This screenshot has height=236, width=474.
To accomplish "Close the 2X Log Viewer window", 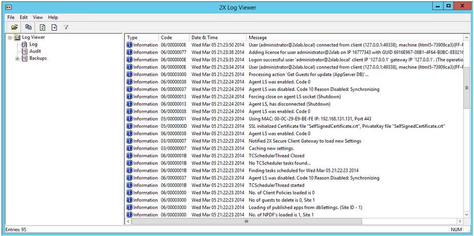I will point(463,6).
